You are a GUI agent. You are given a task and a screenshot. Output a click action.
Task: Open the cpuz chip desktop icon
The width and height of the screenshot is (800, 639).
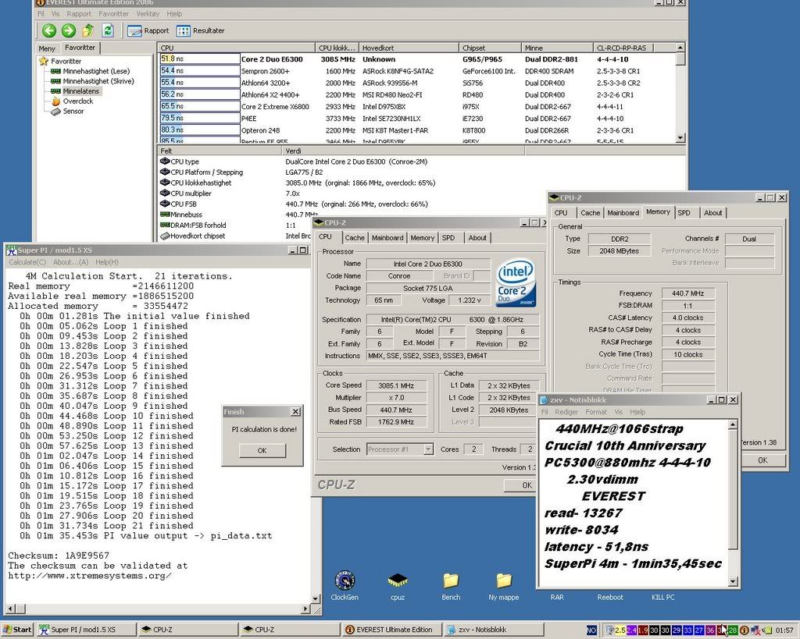click(398, 586)
